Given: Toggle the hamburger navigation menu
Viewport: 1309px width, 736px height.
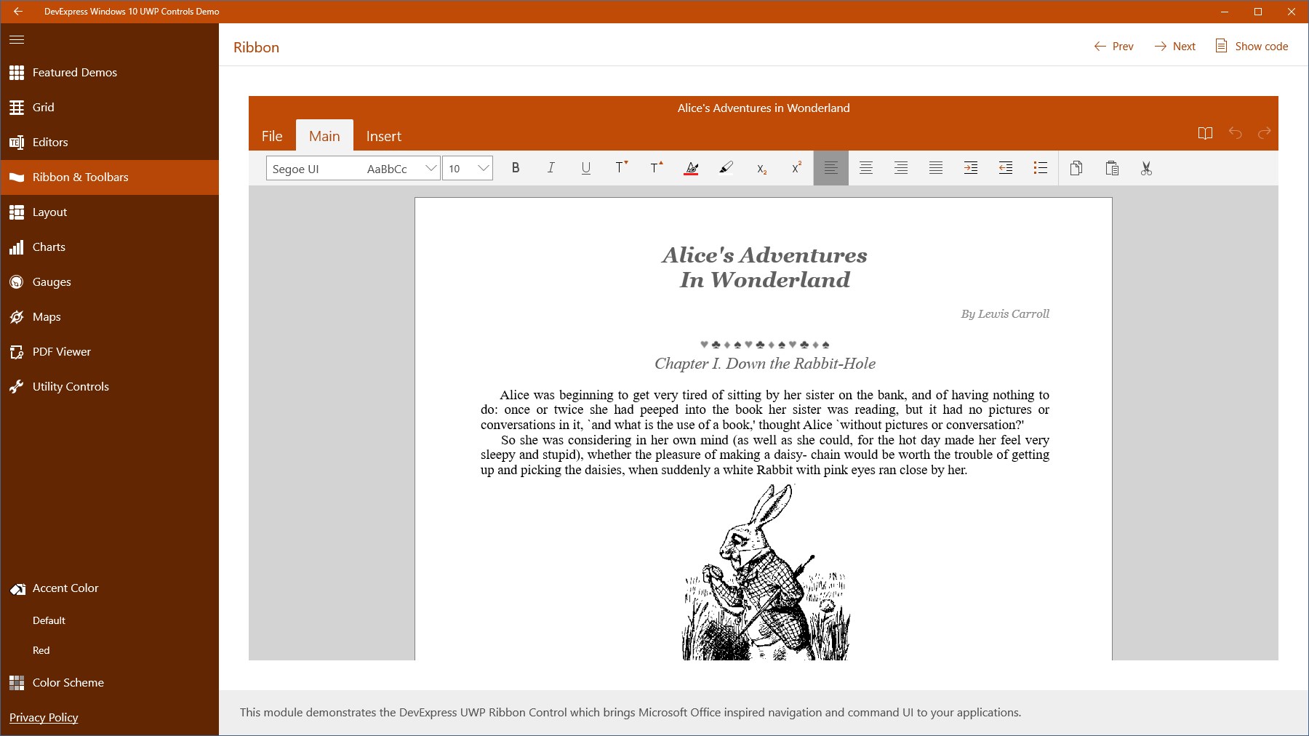Looking at the screenshot, I should click(x=17, y=39).
